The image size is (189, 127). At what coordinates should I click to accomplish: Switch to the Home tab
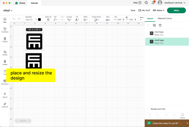[x=20, y=3]
